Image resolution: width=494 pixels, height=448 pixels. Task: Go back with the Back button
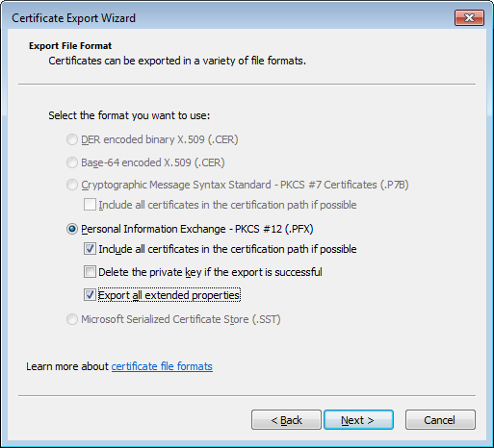tap(286, 420)
